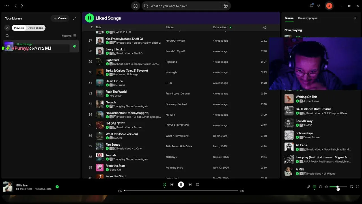Open the friend activity icon

[x=319, y=6]
